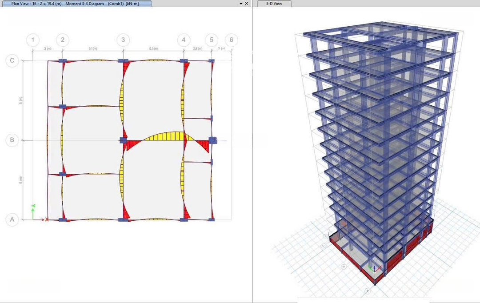Click the global axis triad in 3-D view

click(x=372, y=268)
